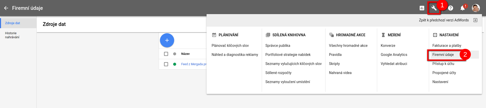
Task: Open the wrench tools menu
Action: pos(434,8)
